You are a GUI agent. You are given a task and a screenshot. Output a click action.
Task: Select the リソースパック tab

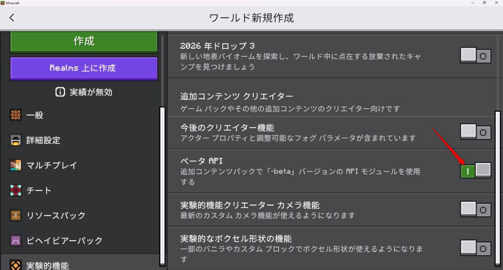point(80,215)
